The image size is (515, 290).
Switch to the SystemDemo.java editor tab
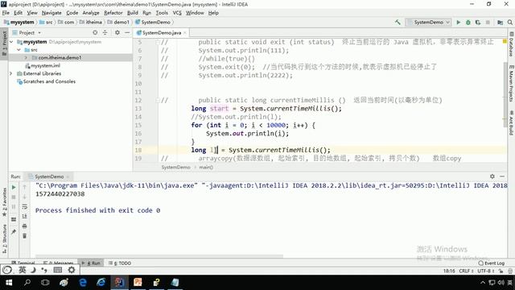[162, 32]
